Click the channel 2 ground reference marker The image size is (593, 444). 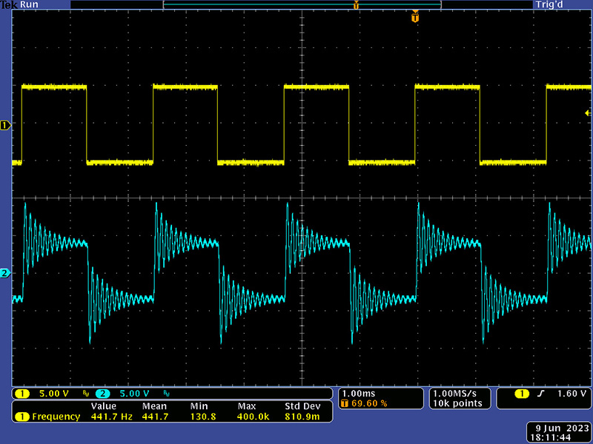coord(4,274)
